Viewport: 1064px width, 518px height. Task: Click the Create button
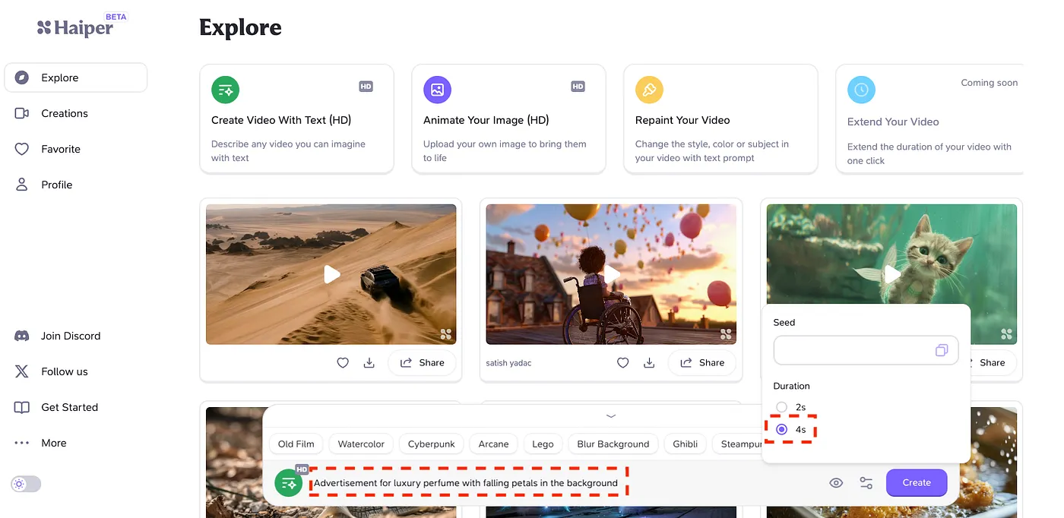(x=917, y=483)
